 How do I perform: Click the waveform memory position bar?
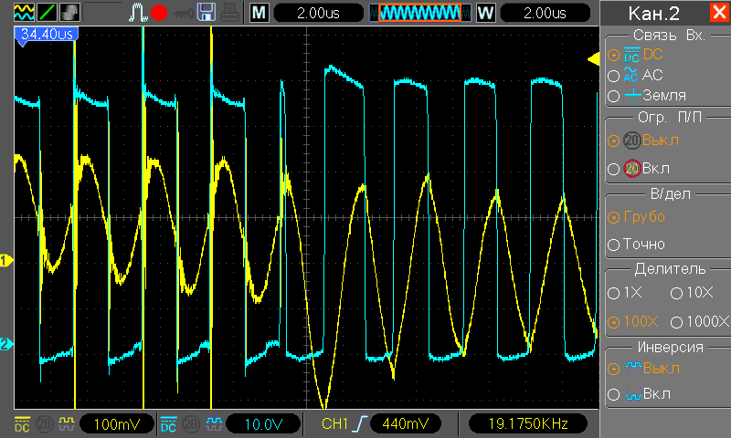point(420,13)
